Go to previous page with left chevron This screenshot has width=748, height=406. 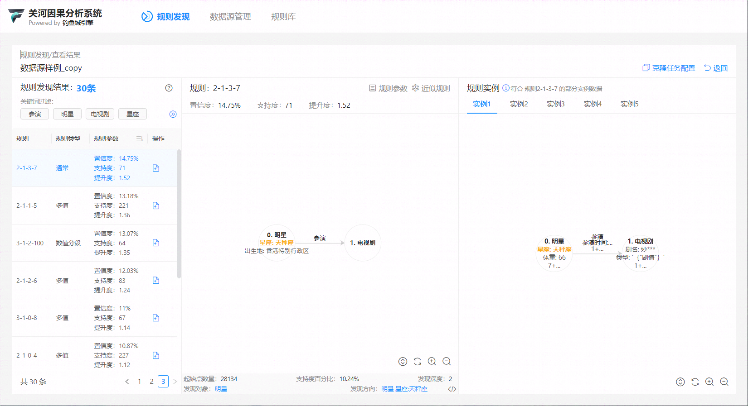pyautogui.click(x=127, y=382)
